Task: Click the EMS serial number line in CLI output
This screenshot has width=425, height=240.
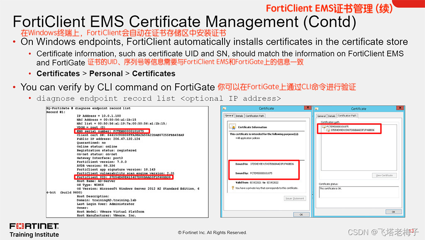Action: click(x=110, y=131)
